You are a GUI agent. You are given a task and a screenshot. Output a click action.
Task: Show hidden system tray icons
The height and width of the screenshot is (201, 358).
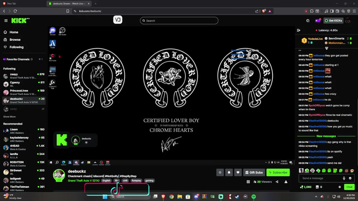click(316, 197)
